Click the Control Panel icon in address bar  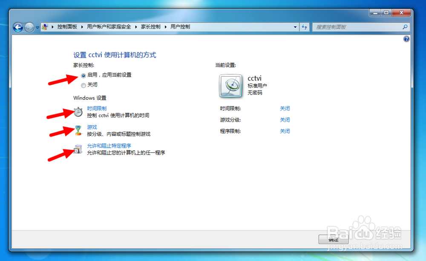pyautogui.click(x=45, y=27)
